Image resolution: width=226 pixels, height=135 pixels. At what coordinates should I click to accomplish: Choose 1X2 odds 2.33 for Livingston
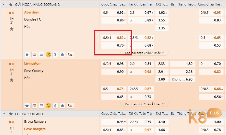point(162,64)
